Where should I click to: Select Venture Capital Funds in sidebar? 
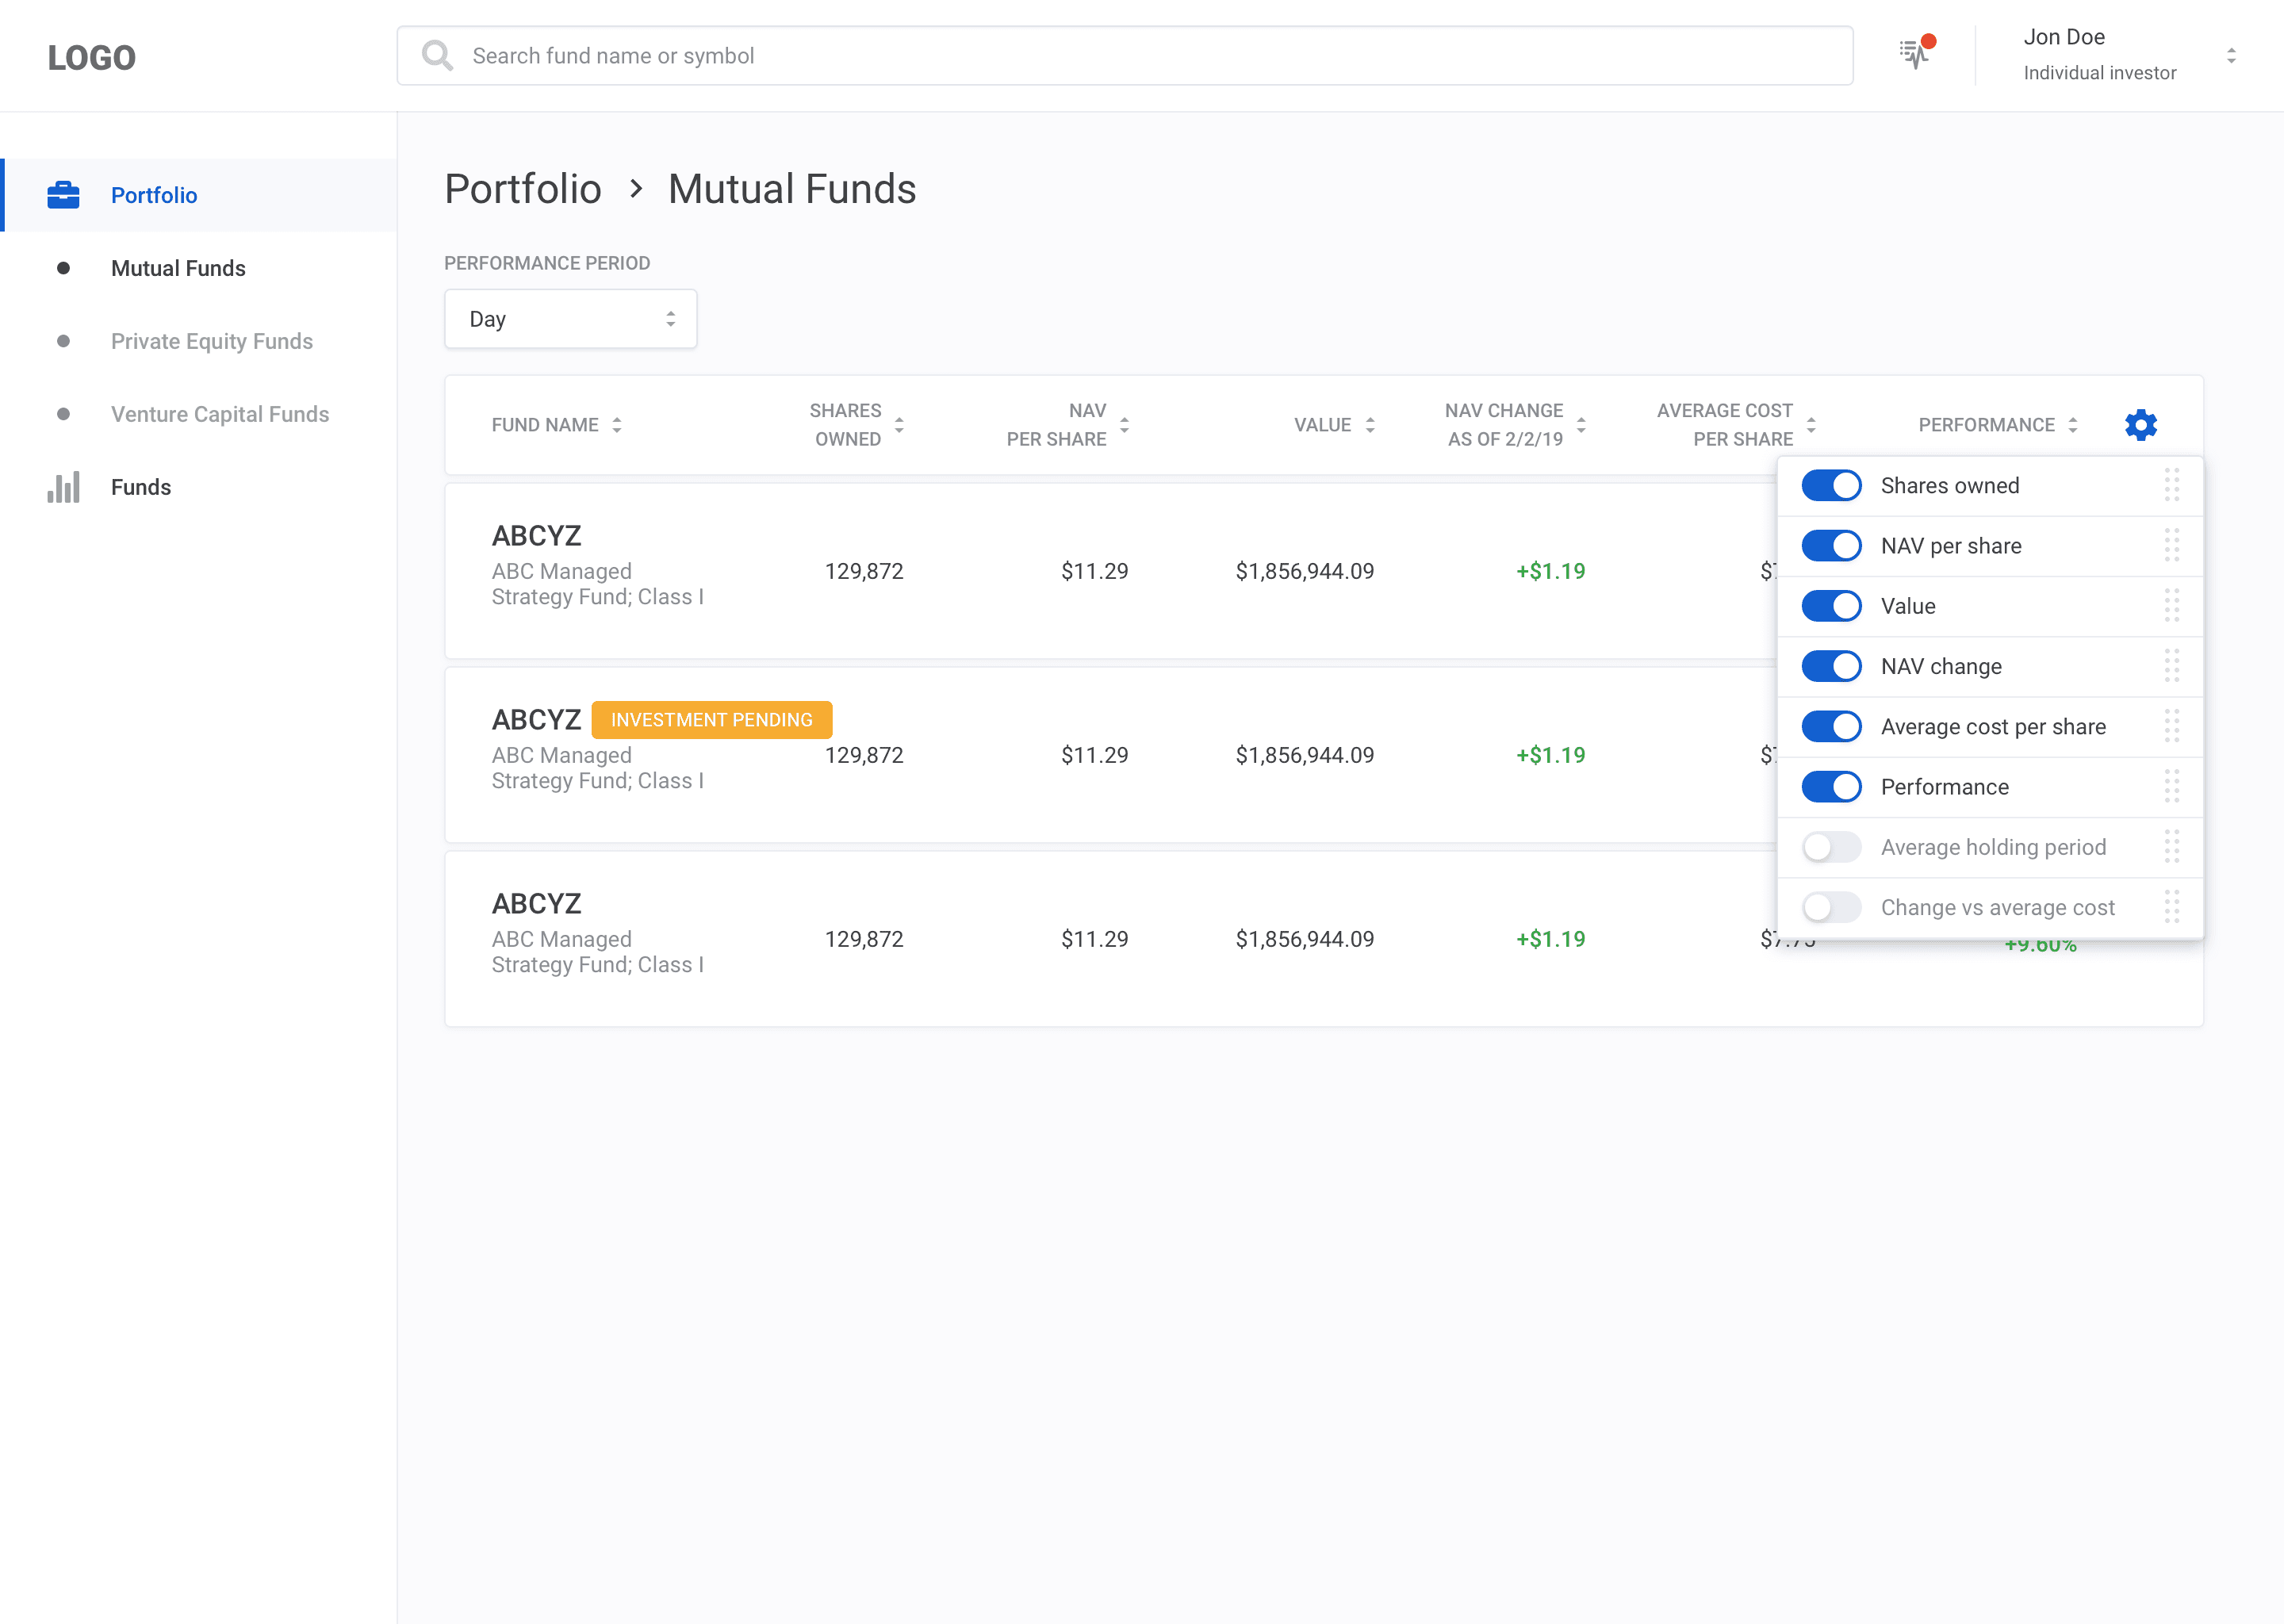(220, 414)
